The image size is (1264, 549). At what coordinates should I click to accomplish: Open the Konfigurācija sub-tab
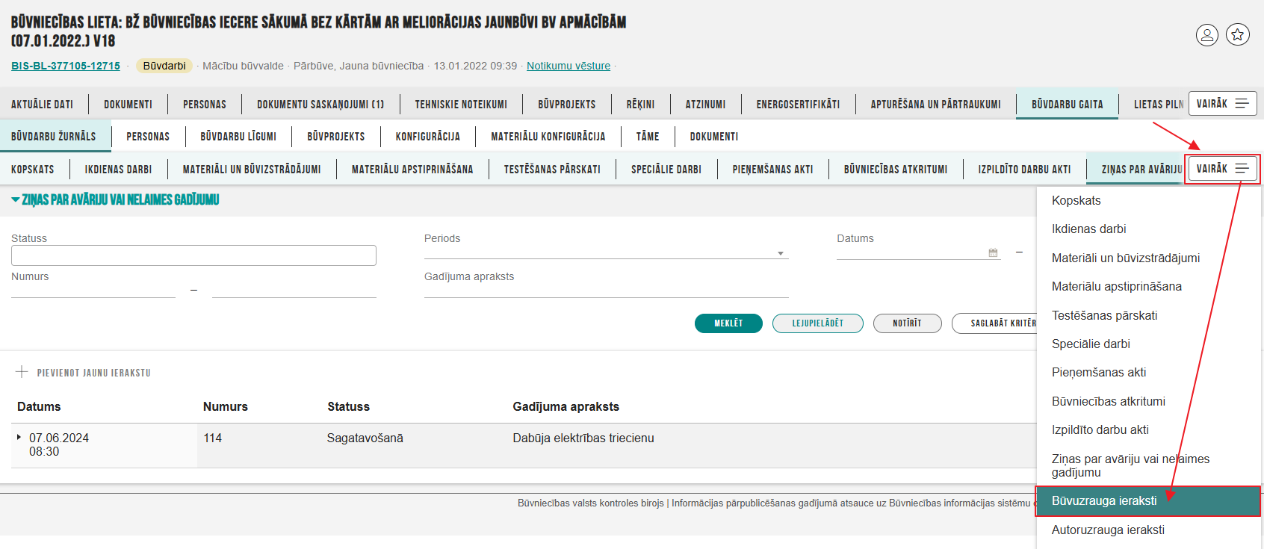(428, 137)
